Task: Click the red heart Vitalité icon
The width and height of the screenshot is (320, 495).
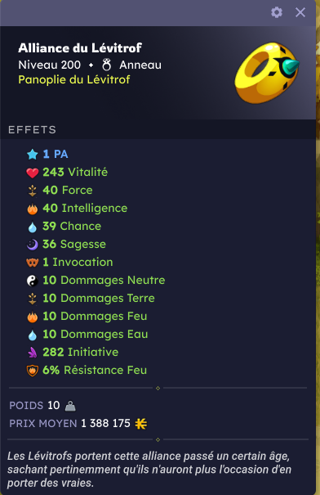Action: 33,173
